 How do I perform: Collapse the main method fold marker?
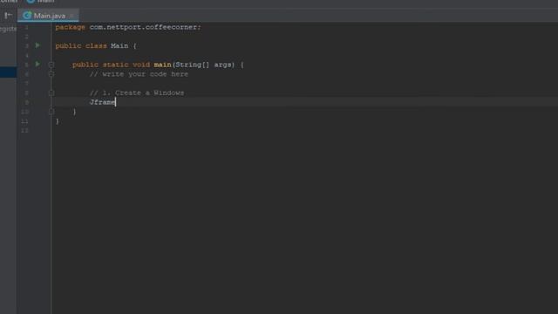(x=51, y=65)
